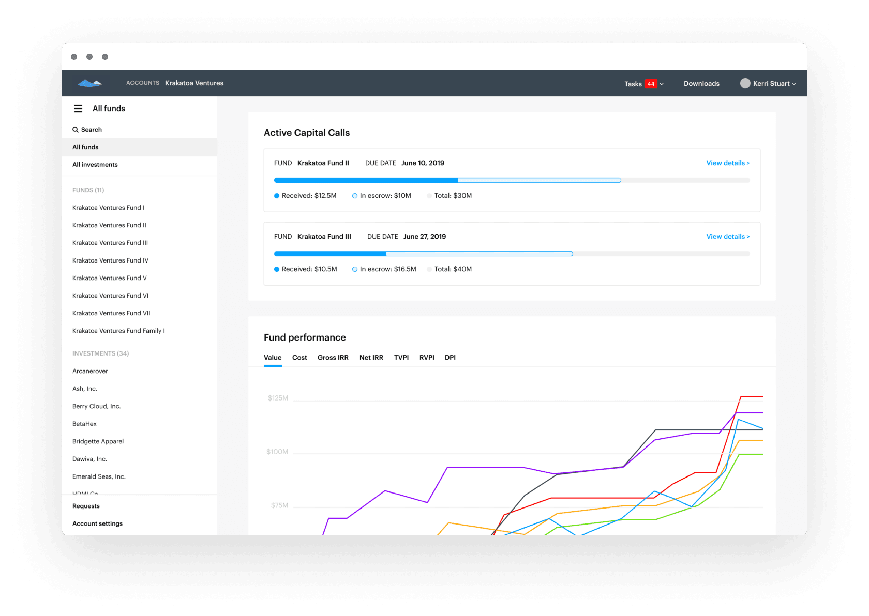Image resolution: width=869 pixels, height=616 pixels.
Task: Select the In escrow legend dot for Fund III
Action: click(x=354, y=269)
